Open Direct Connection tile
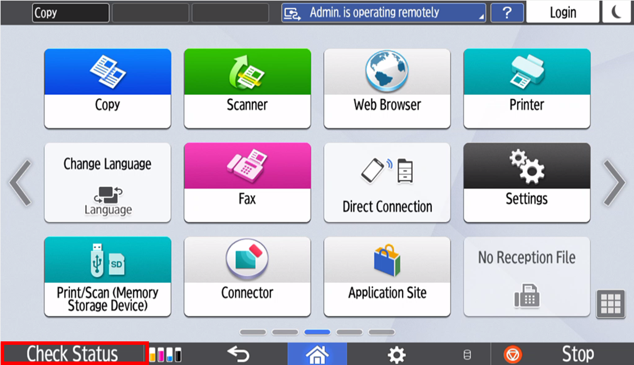Screen dimensions: 634x365 pos(387,183)
